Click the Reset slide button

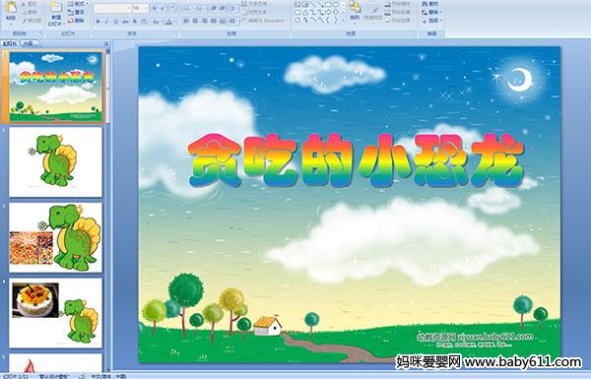coord(77,12)
